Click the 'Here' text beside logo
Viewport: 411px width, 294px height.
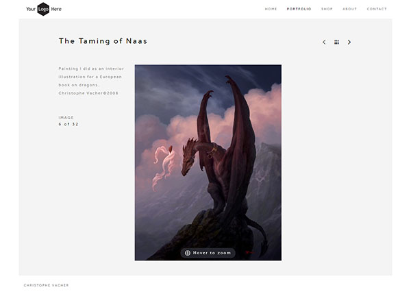pos(56,9)
